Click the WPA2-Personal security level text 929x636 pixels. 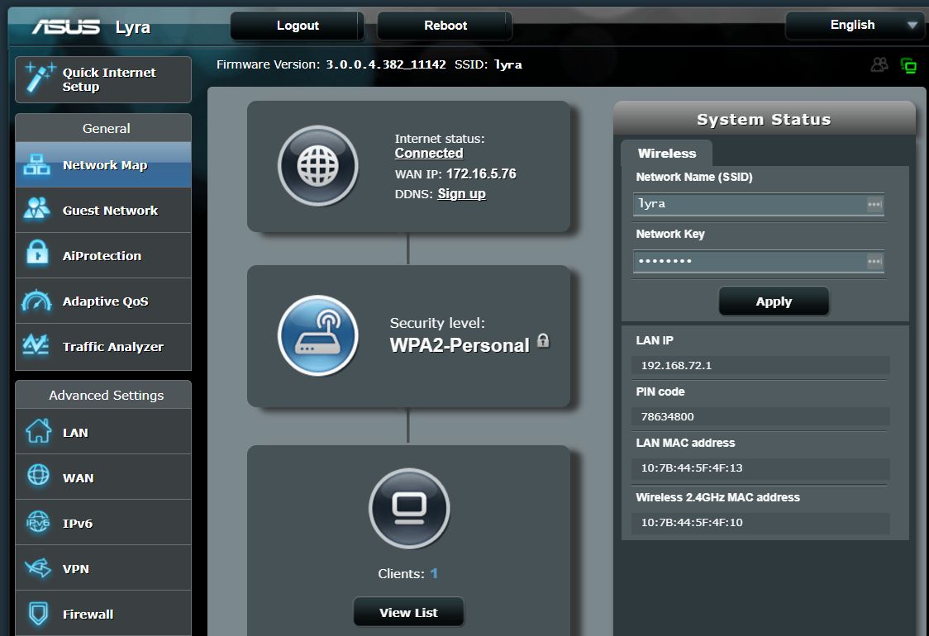tap(460, 345)
